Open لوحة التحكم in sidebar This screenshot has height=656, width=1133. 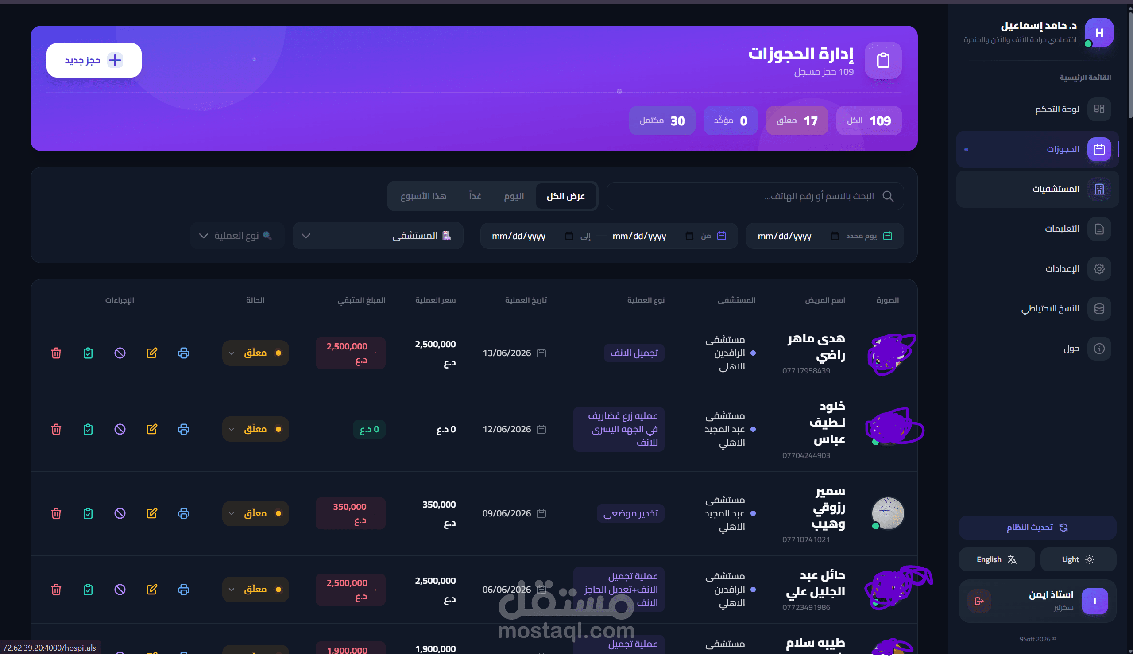click(x=1037, y=109)
